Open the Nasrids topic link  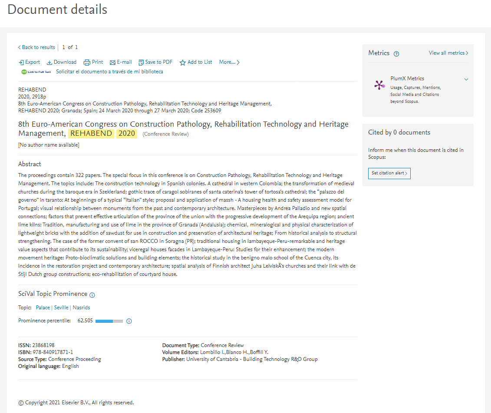click(x=82, y=308)
